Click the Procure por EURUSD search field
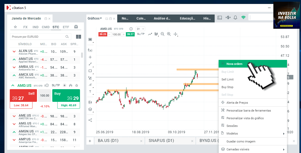 (x=41, y=37)
